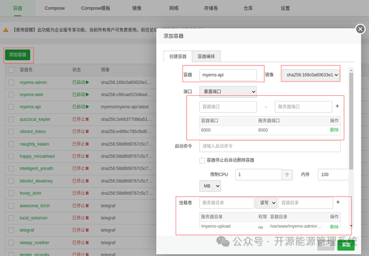Open the quizzical_kepler container link

pyautogui.click(x=35, y=119)
